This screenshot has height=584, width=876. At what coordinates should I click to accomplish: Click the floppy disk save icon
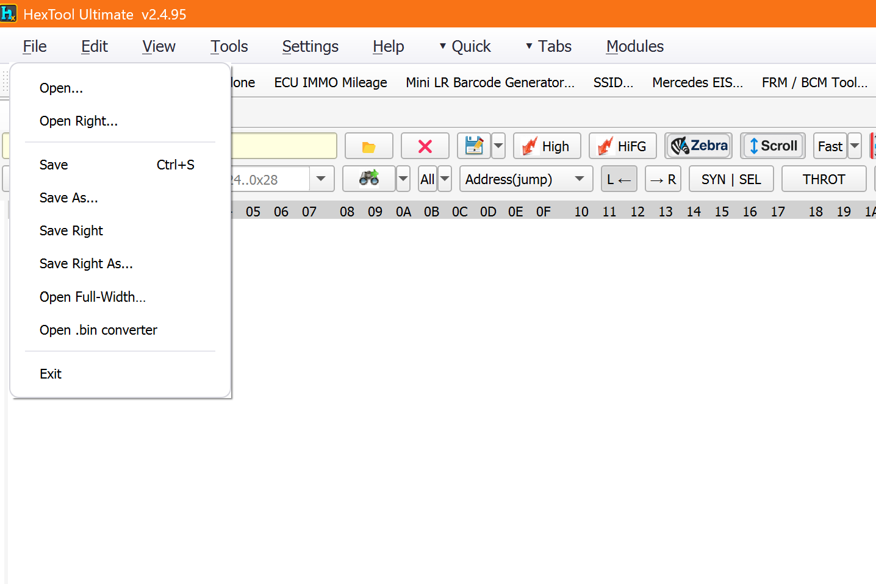coord(474,146)
